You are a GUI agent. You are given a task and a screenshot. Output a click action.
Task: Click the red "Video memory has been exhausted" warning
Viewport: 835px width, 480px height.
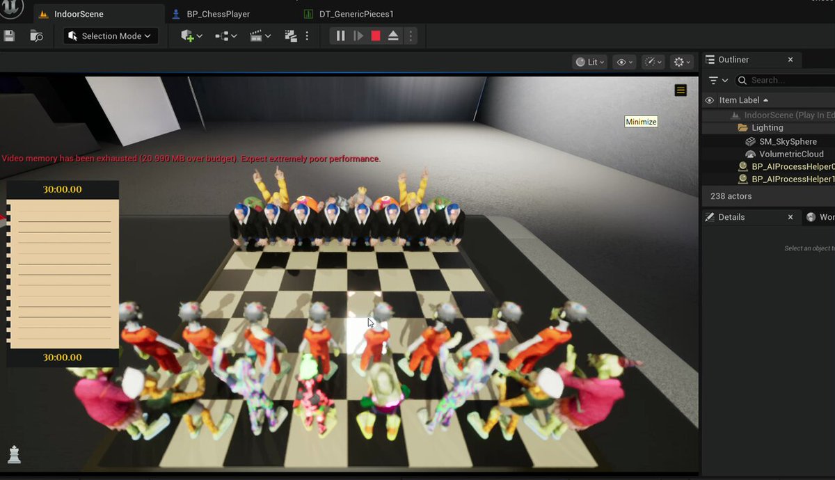point(191,159)
